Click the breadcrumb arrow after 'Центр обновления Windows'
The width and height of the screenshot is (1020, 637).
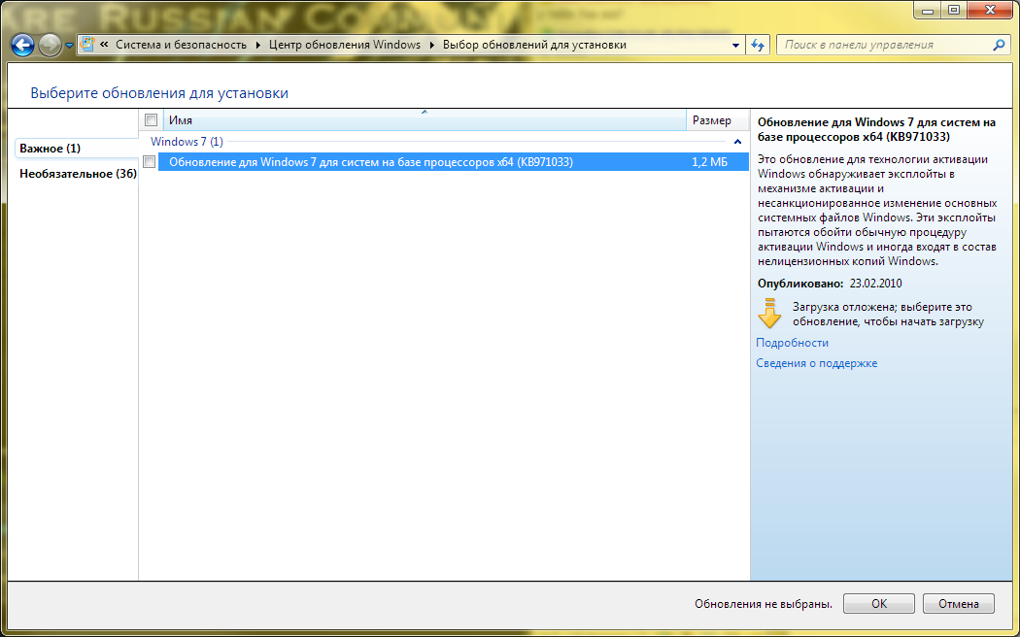pyautogui.click(x=432, y=45)
